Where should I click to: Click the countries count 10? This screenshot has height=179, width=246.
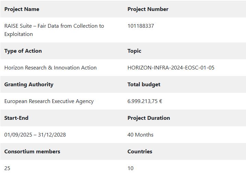(x=131, y=168)
